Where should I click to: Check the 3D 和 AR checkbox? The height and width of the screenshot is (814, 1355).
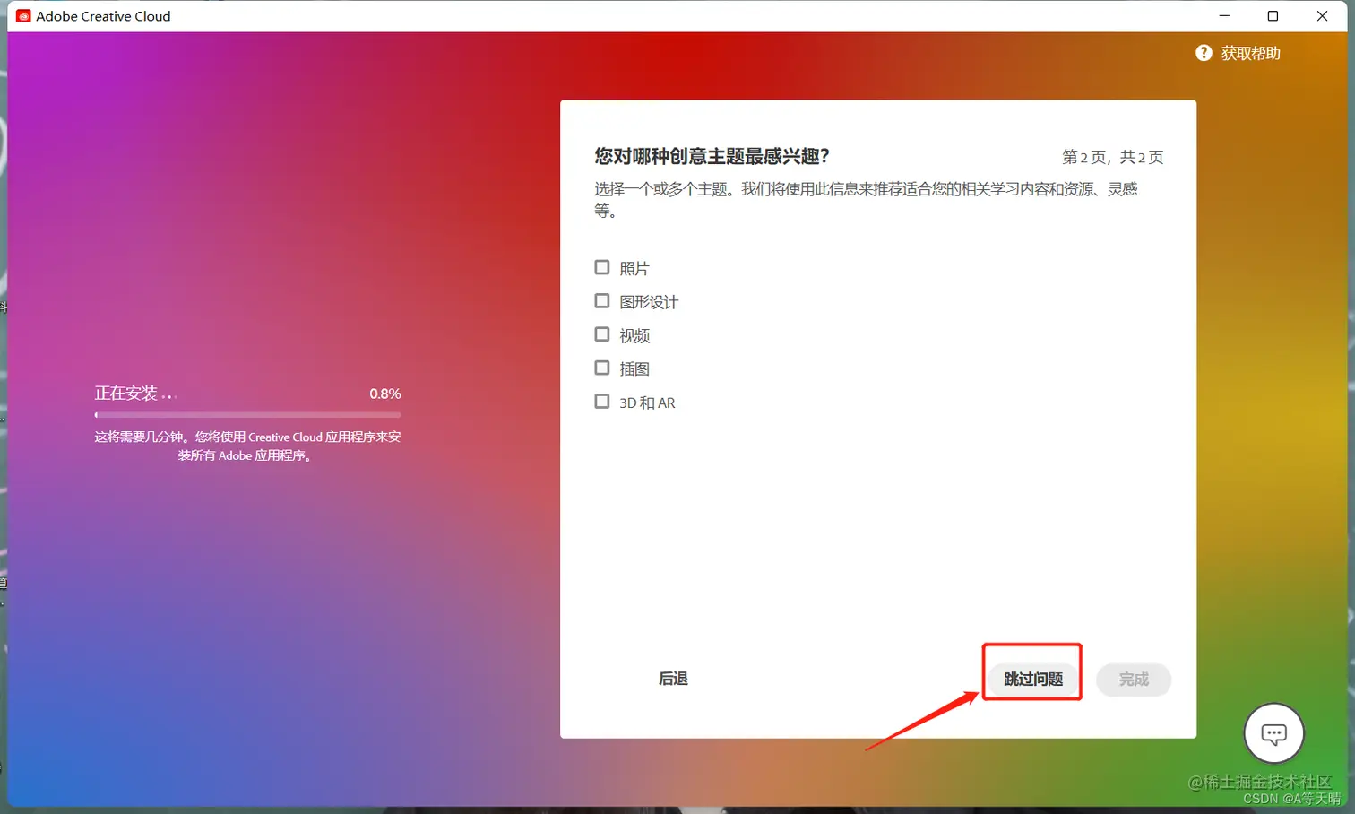point(602,402)
